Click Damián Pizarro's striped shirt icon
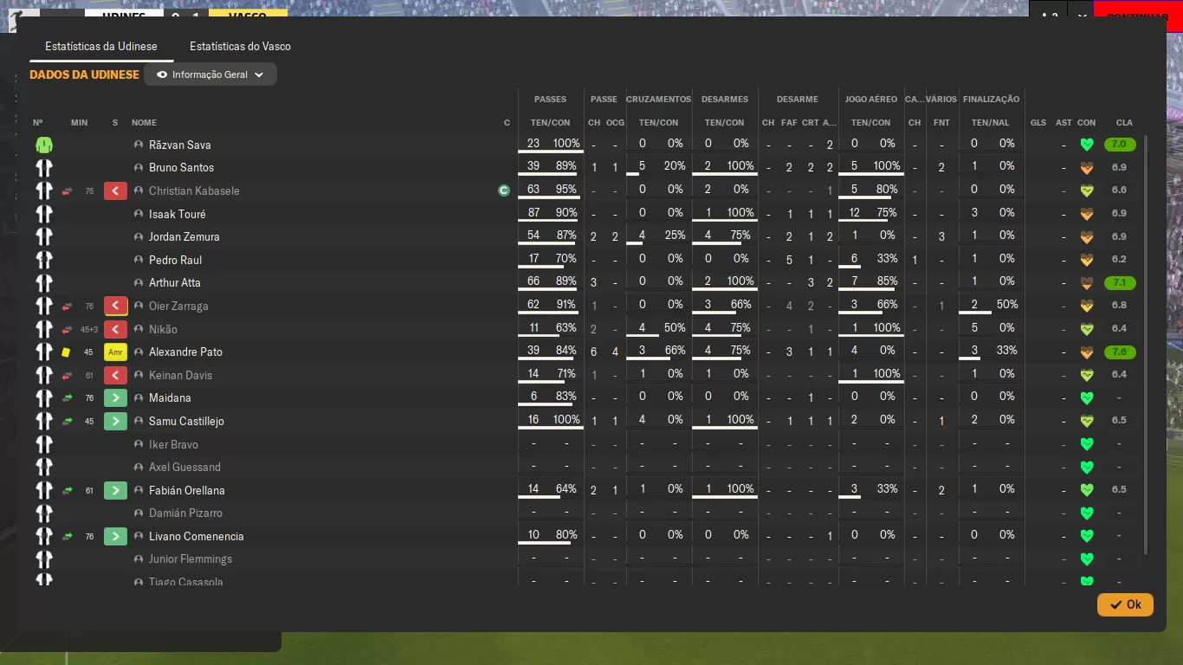This screenshot has height=665, width=1183. click(44, 513)
